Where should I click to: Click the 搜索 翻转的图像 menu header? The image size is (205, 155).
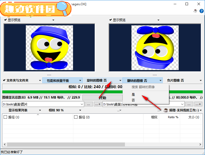click(x=143, y=87)
